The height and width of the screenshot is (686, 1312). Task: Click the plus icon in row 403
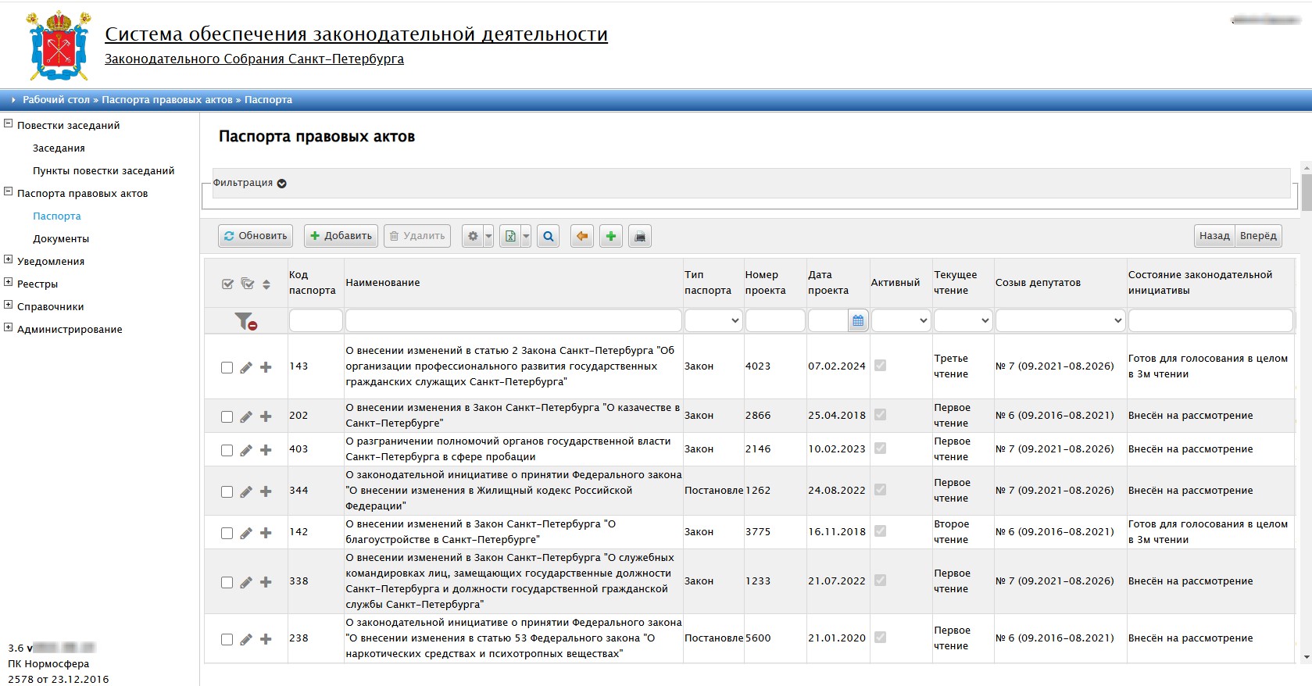pyautogui.click(x=266, y=450)
